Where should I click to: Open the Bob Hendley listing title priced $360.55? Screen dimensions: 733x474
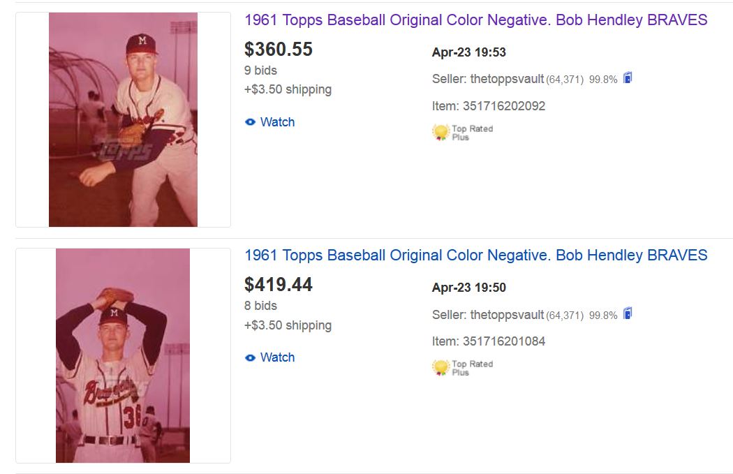click(475, 20)
